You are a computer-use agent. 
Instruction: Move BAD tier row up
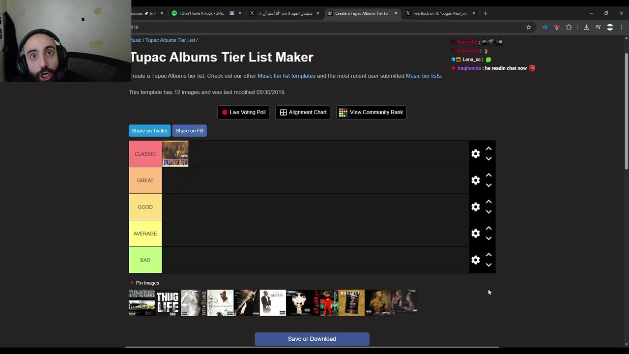click(488, 255)
